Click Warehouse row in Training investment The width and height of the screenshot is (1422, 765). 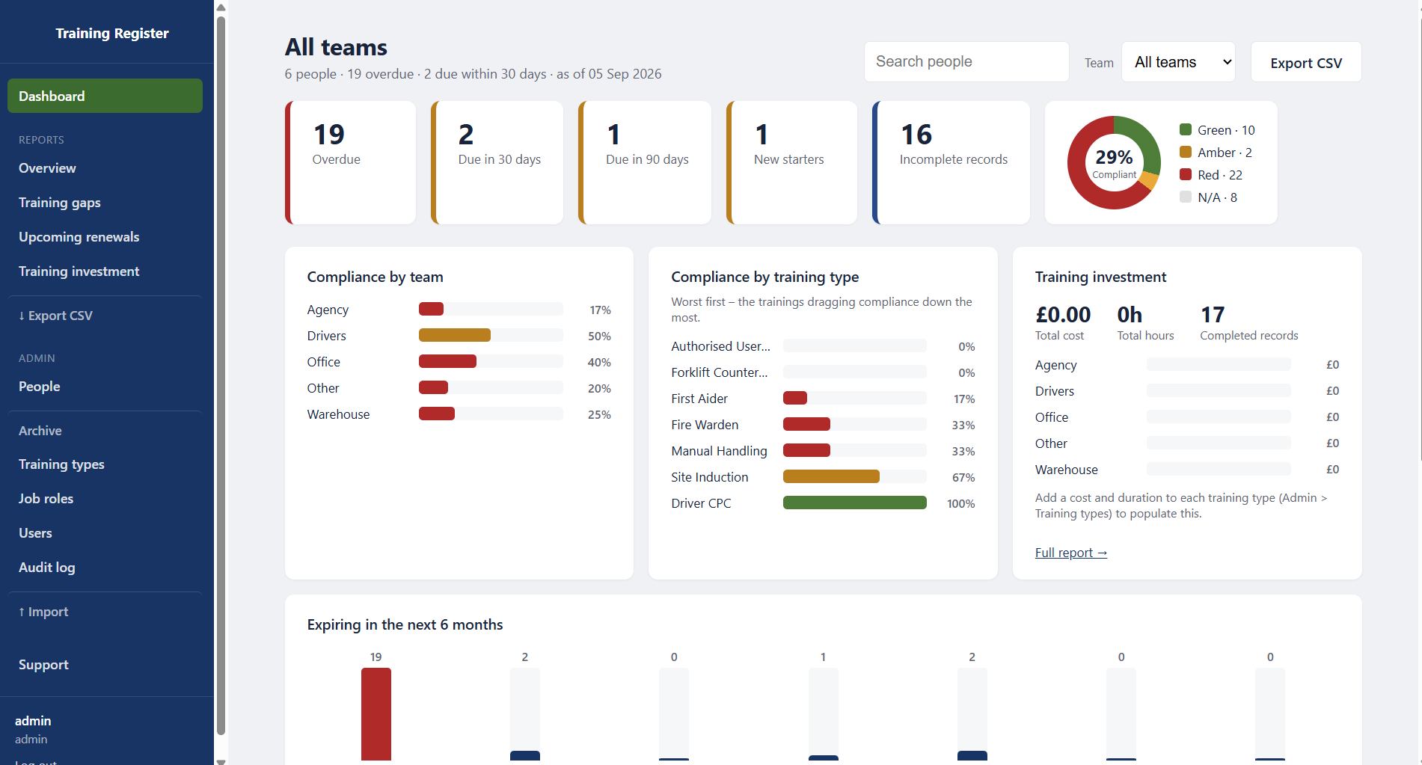[x=1187, y=470]
